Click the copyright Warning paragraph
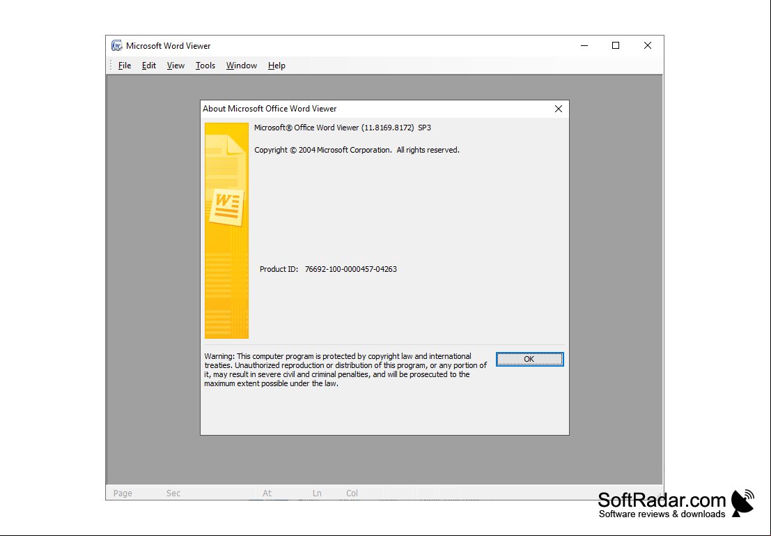This screenshot has height=536, width=771. tap(345, 369)
